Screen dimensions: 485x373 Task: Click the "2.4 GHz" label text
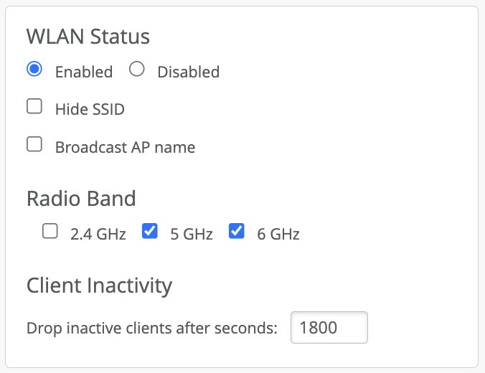[x=98, y=234]
